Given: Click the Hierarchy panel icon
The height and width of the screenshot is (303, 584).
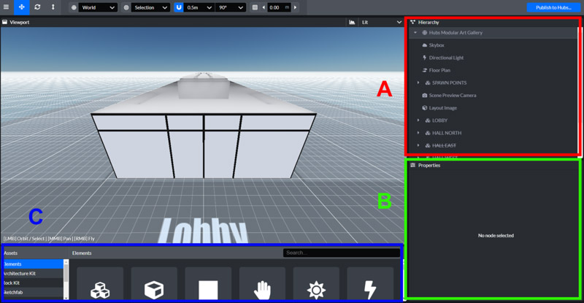Looking at the screenshot, I should tap(412, 23).
